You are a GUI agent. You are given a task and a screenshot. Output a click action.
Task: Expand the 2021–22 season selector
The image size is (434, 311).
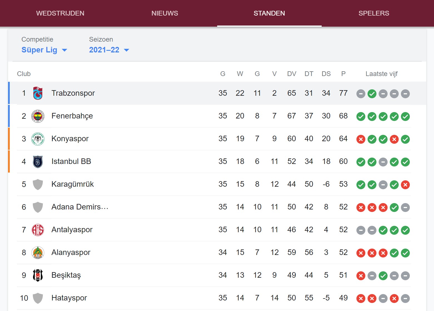pyautogui.click(x=109, y=50)
